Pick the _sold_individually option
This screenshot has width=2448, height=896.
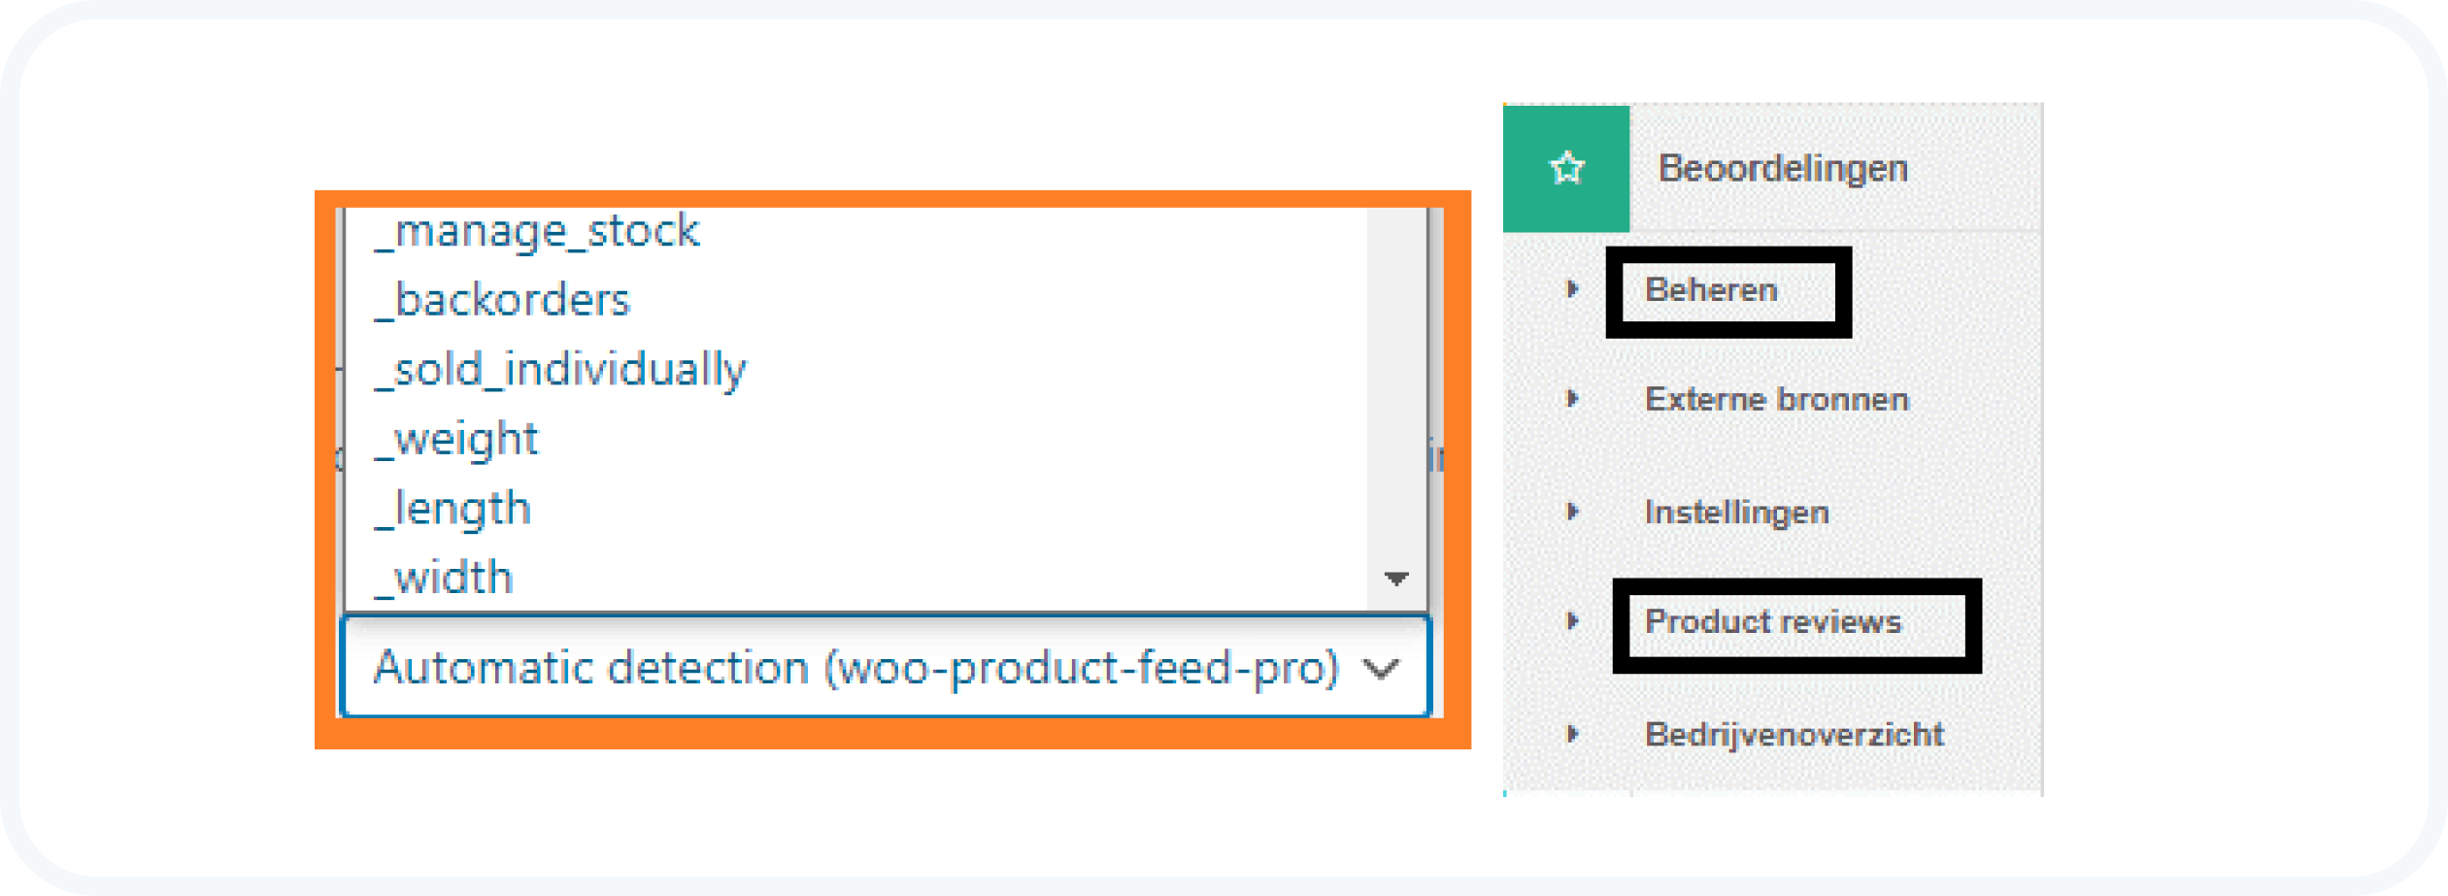(x=560, y=370)
